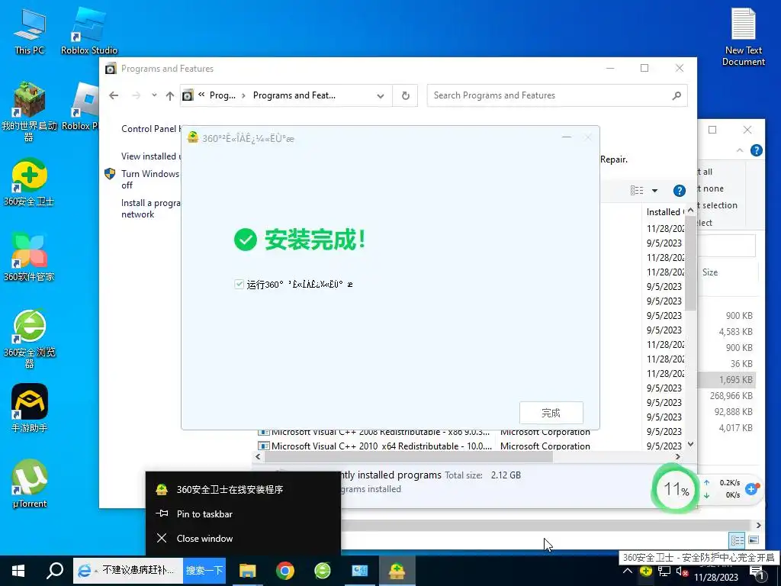
Task: Click the Windows Start button
Action: coord(18,571)
